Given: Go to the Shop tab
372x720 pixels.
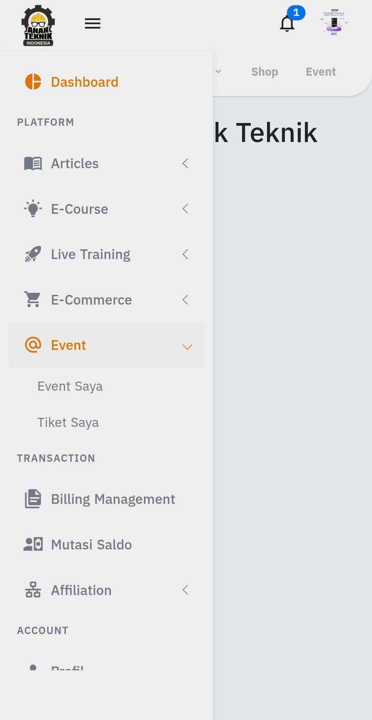Looking at the screenshot, I should pyautogui.click(x=265, y=72).
